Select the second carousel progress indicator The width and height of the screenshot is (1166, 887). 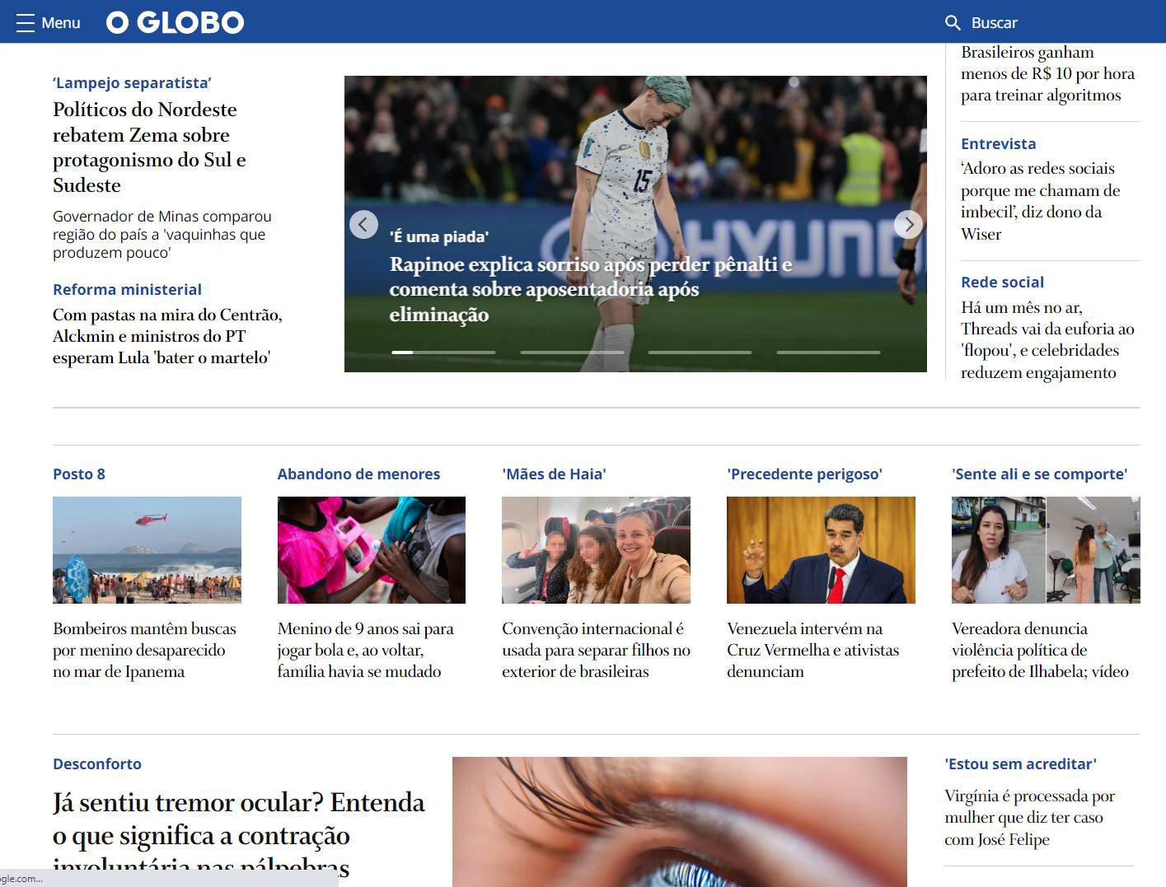[572, 352]
